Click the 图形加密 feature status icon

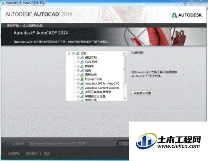82,75
